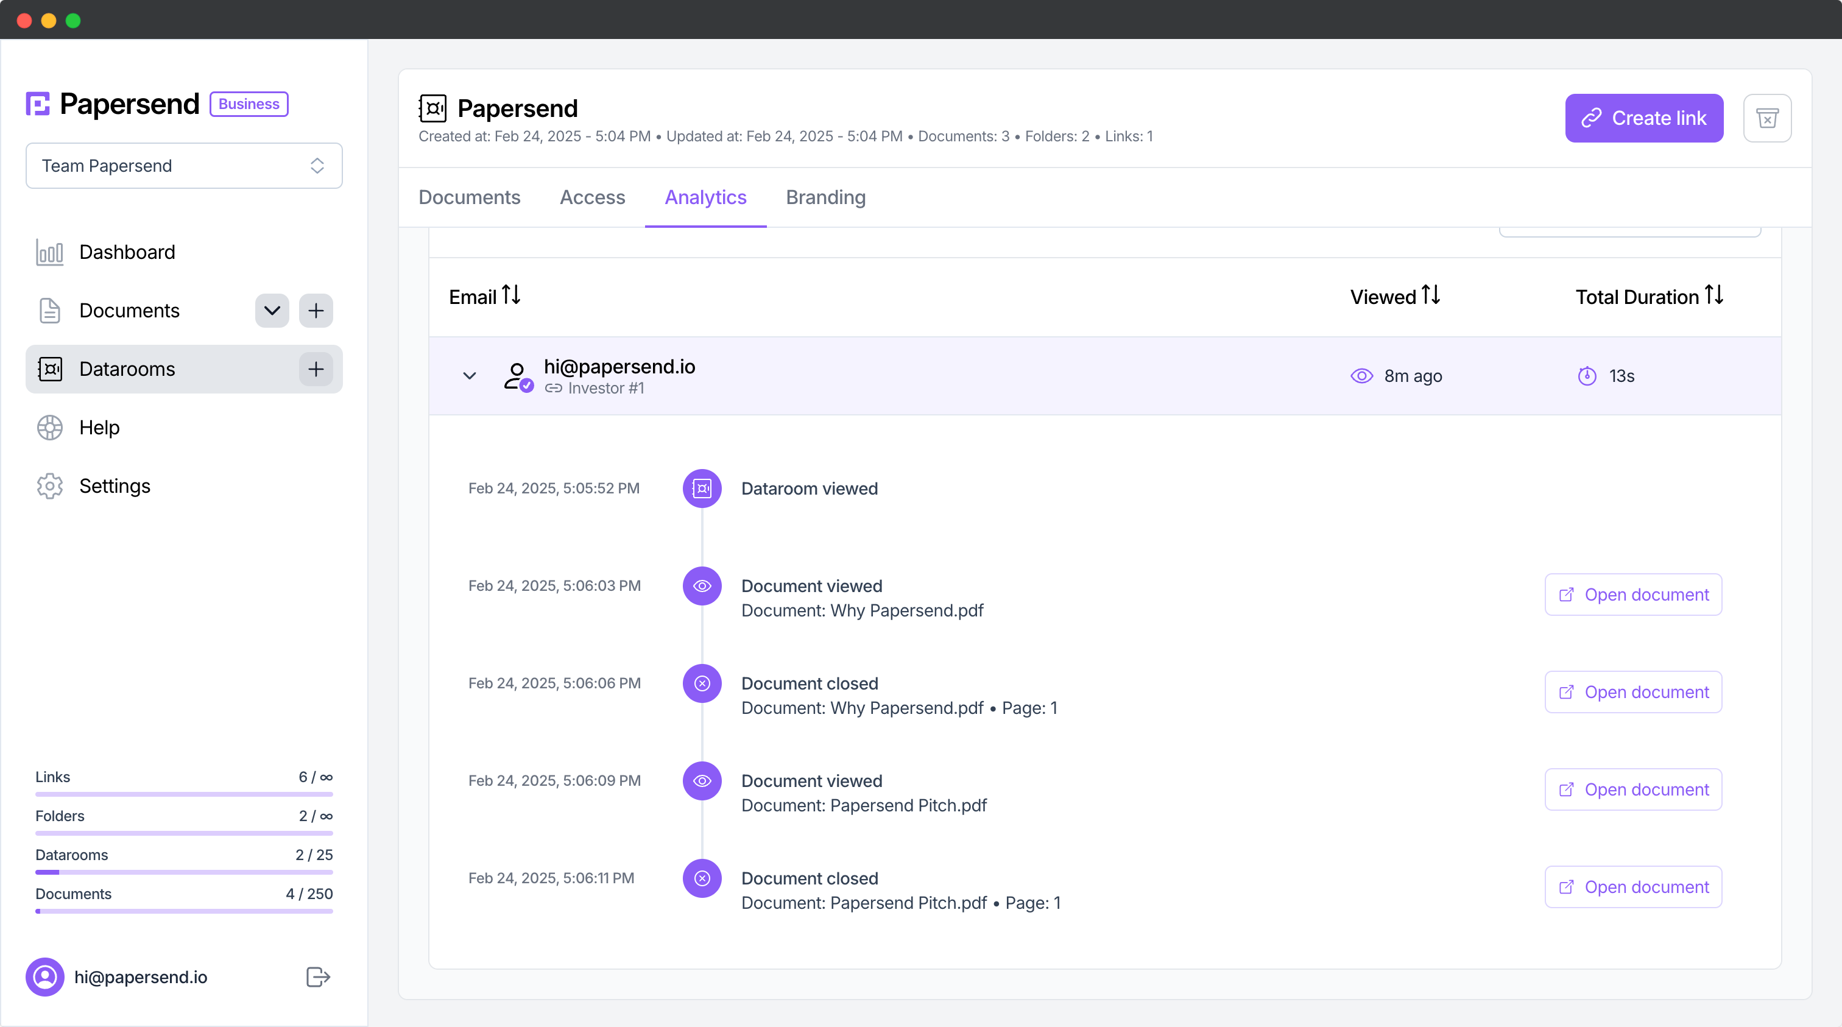Viewport: 1842px width, 1027px height.
Task: Open document for 5:06:11 PM closed event
Action: pos(1633,887)
